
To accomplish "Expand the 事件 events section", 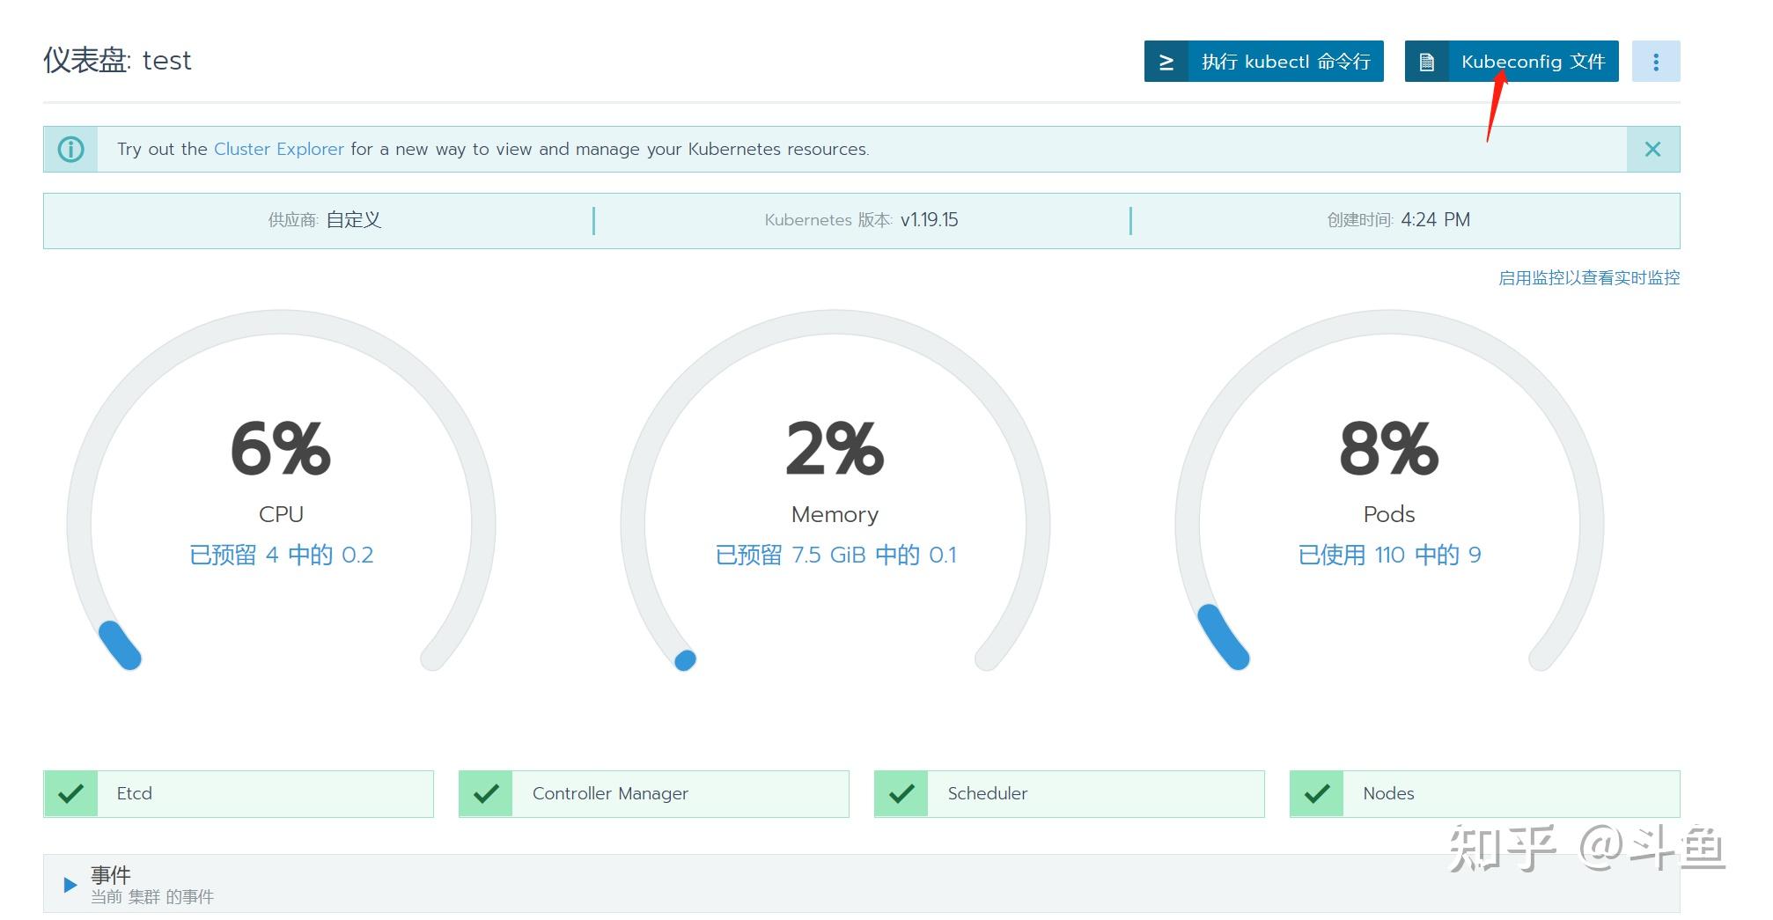I will (70, 884).
